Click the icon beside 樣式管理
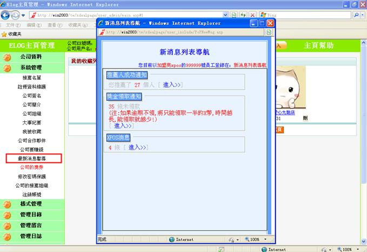The image size is (367, 252). (x=7, y=204)
